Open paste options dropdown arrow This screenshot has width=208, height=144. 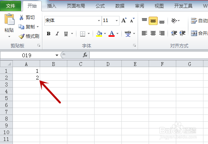click(x=9, y=36)
